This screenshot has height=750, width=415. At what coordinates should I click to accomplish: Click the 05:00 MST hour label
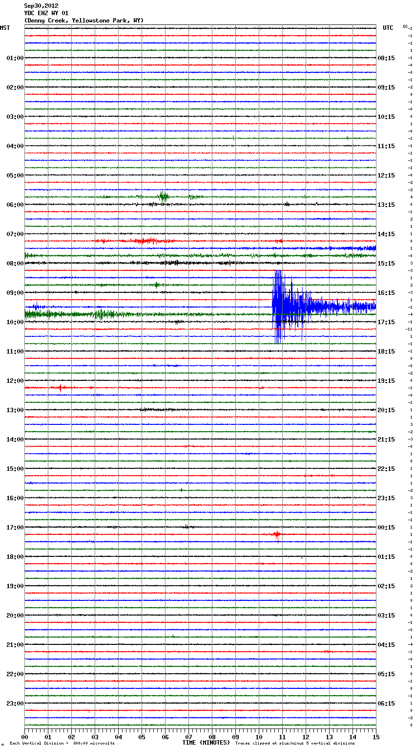[15, 176]
